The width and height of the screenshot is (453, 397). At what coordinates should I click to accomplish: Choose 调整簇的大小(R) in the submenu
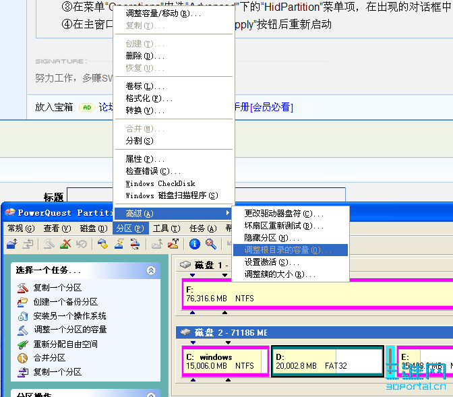pyautogui.click(x=291, y=274)
